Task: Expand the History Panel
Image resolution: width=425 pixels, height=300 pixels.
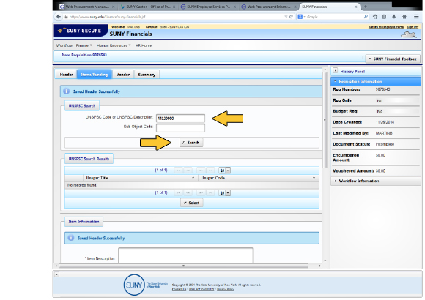Action: pyautogui.click(x=336, y=71)
